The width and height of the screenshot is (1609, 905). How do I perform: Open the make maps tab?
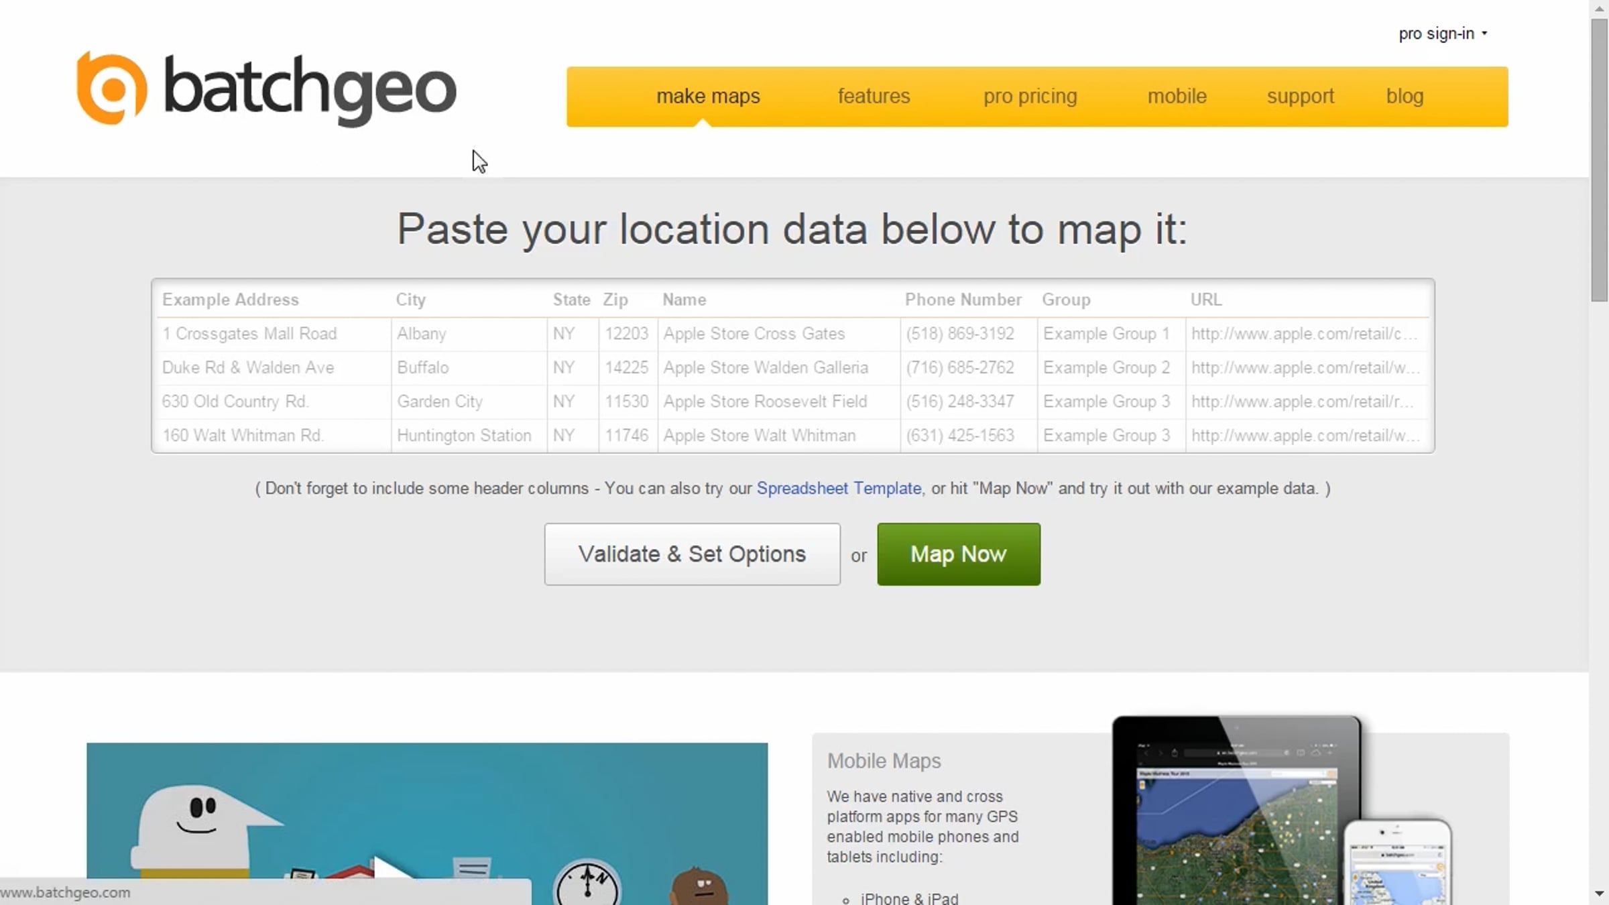pos(708,97)
